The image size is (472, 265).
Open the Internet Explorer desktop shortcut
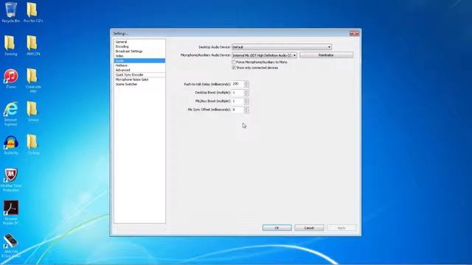tap(11, 113)
